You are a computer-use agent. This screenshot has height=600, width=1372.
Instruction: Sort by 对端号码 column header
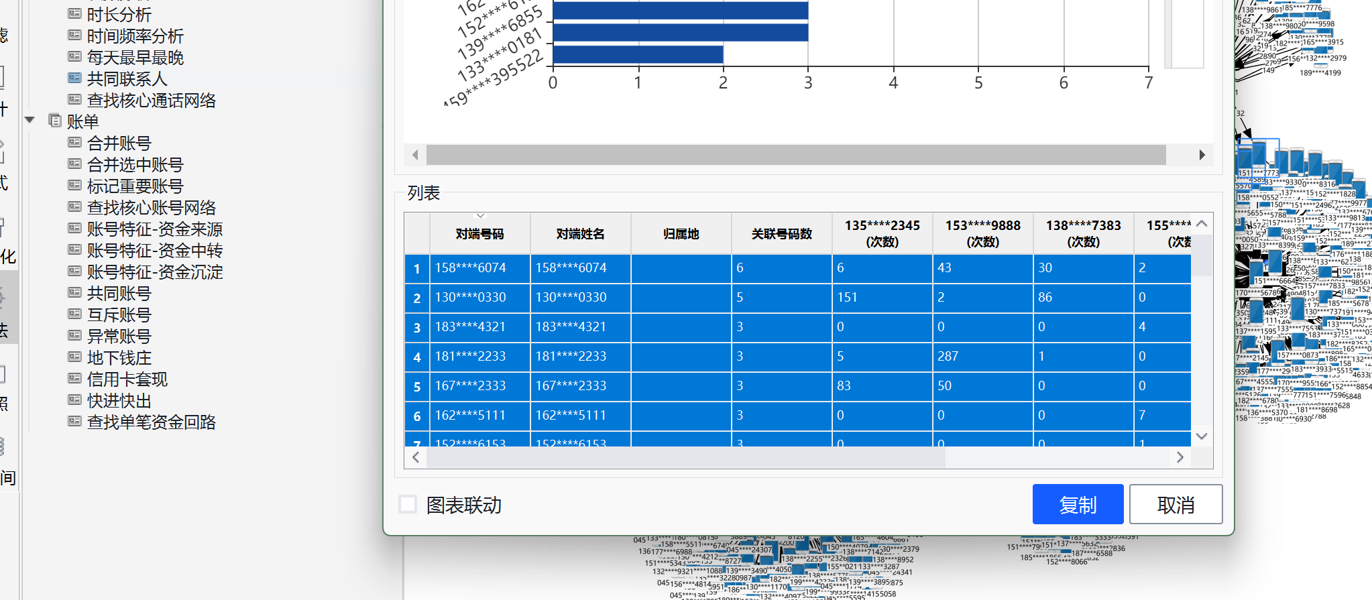[480, 234]
